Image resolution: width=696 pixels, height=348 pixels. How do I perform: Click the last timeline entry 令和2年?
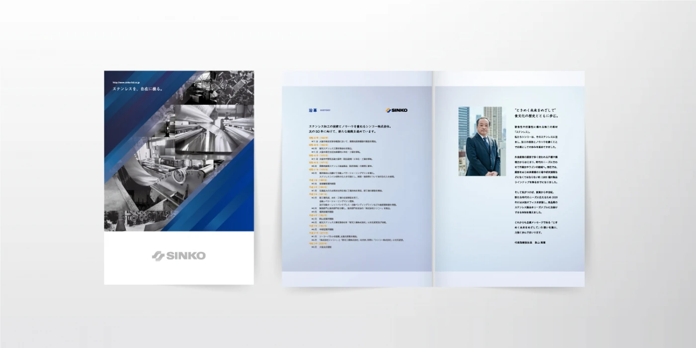(318, 243)
